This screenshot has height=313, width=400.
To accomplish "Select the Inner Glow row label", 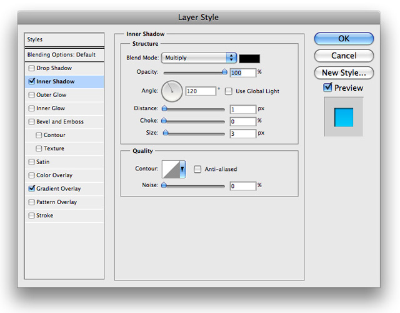I will click(51, 108).
